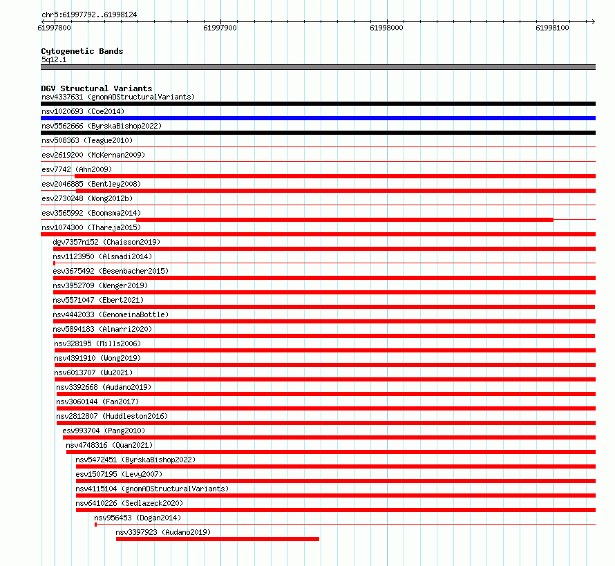Open variant nsv4442033 (GenomeinaBottle)

111,314
